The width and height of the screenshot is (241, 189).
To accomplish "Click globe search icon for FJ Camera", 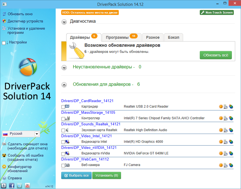I will pyautogui.click(x=231, y=165).
